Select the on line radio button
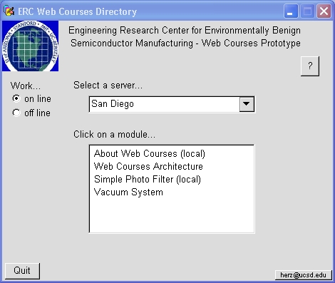 [16, 98]
